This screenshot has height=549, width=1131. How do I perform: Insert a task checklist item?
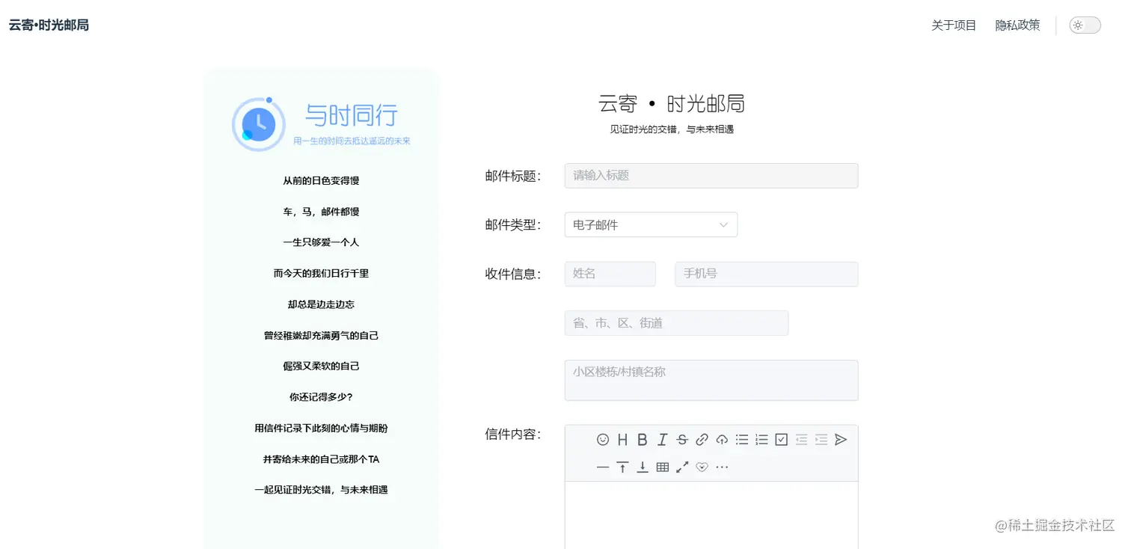pos(782,440)
